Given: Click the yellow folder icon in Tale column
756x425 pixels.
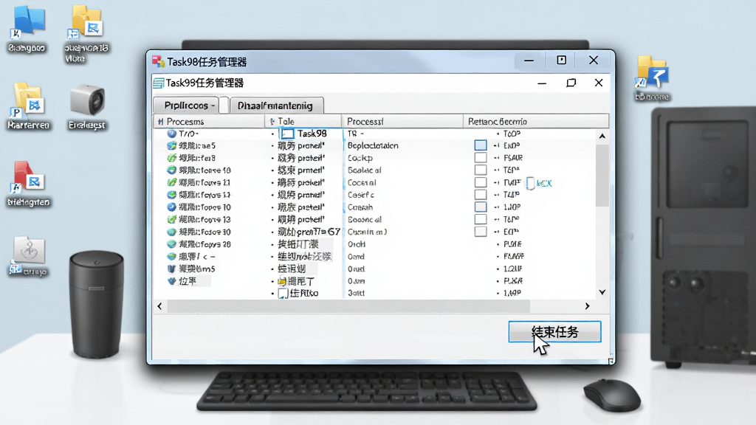Looking at the screenshot, I should (283, 281).
